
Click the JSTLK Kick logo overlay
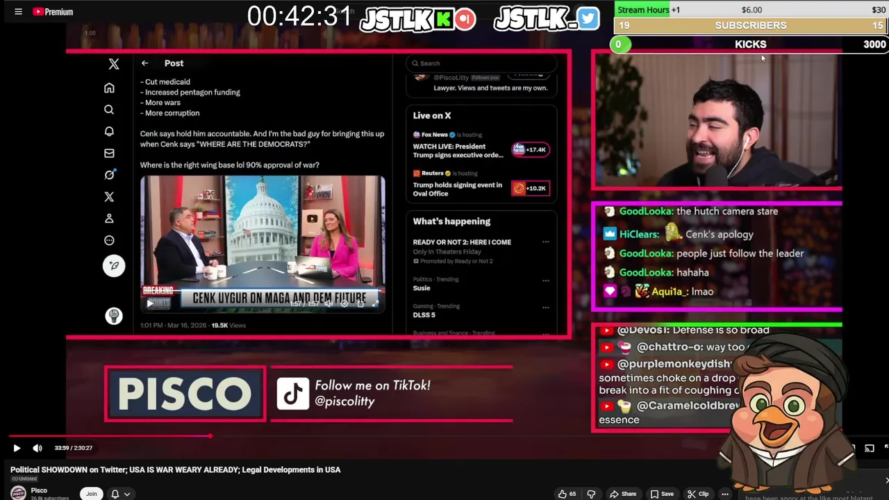point(417,20)
